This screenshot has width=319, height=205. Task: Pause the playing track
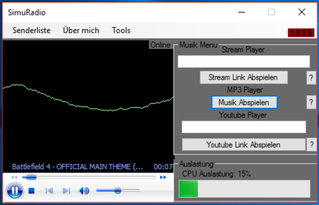[x=14, y=191]
